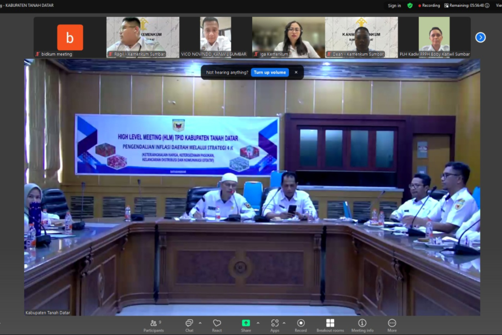Screen dimensions: 502x335
Task: Dismiss the Not hearing anything prompt
Action: (x=297, y=72)
